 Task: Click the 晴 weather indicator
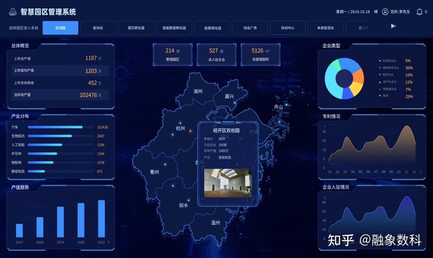coord(375,11)
